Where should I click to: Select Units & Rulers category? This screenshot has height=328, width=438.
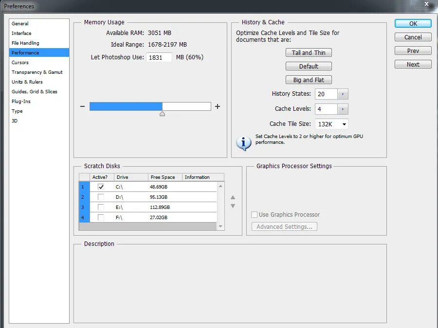coord(39,82)
